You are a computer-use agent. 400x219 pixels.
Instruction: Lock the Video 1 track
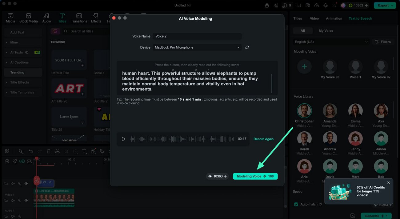click(6, 200)
